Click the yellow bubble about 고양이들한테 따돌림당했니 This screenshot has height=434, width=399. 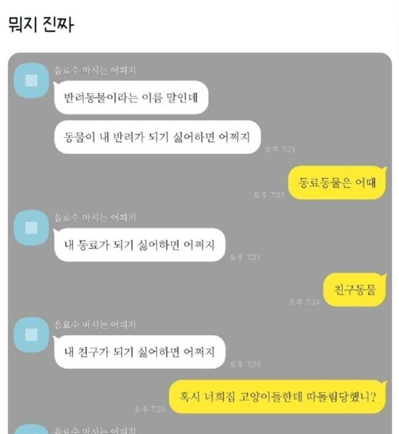point(278,397)
